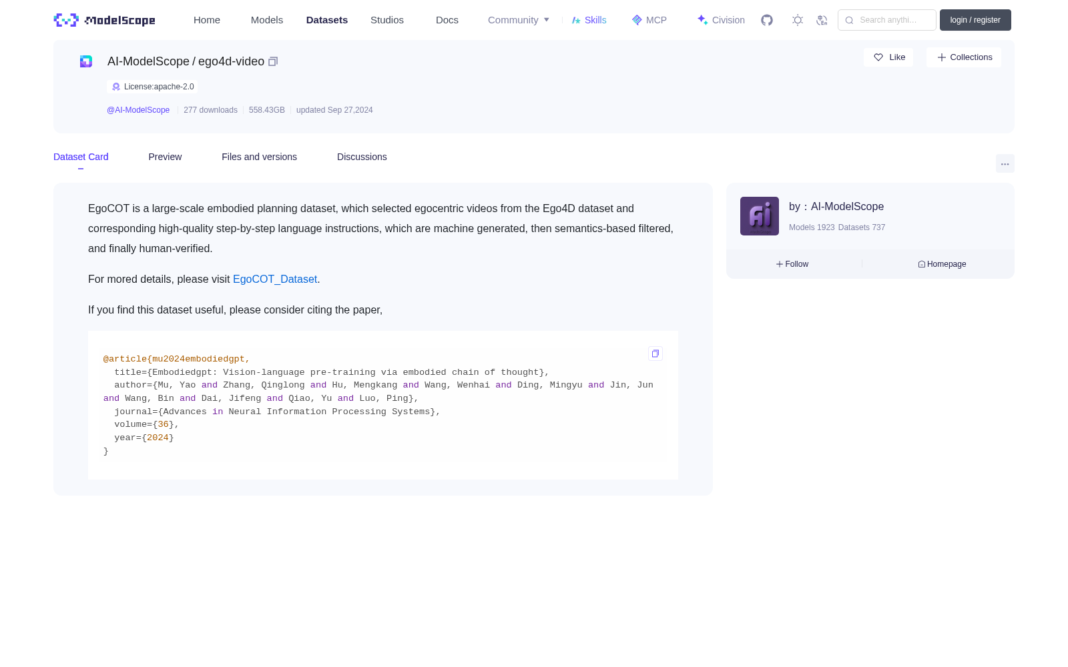Open the @AI-ModelScope owner link
Viewport: 1068px width, 667px height.
point(138,110)
